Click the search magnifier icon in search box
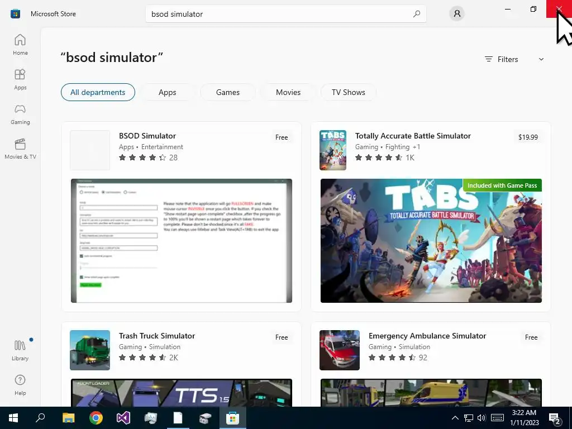The width and height of the screenshot is (572, 429). pyautogui.click(x=416, y=14)
